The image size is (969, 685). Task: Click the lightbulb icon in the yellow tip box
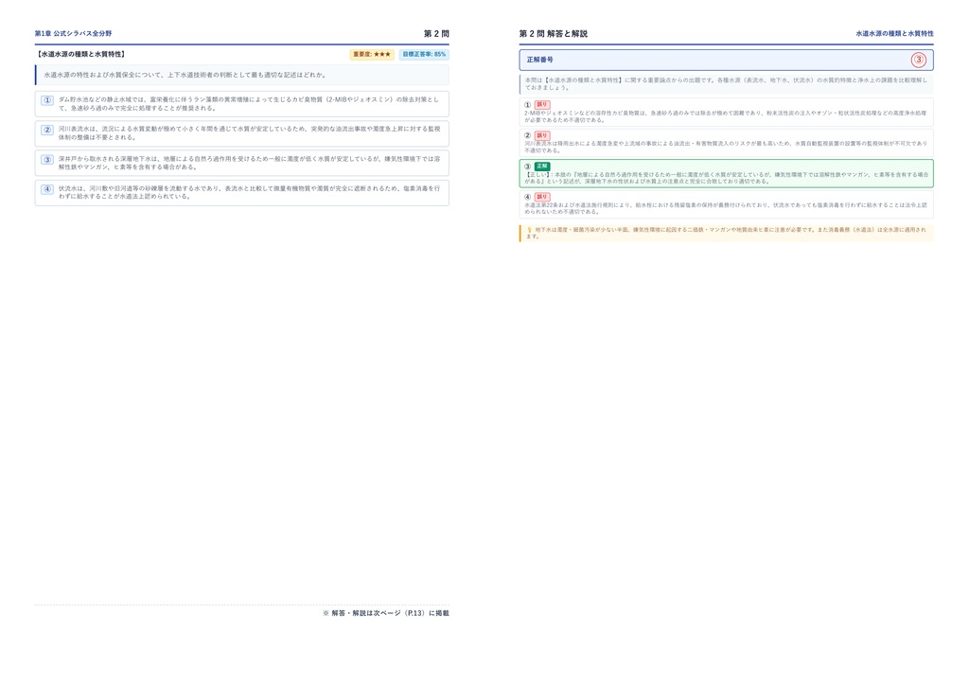(529, 230)
